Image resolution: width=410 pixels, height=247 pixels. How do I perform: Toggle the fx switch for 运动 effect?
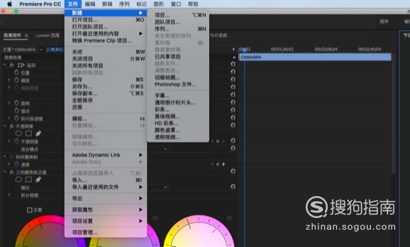12,65
